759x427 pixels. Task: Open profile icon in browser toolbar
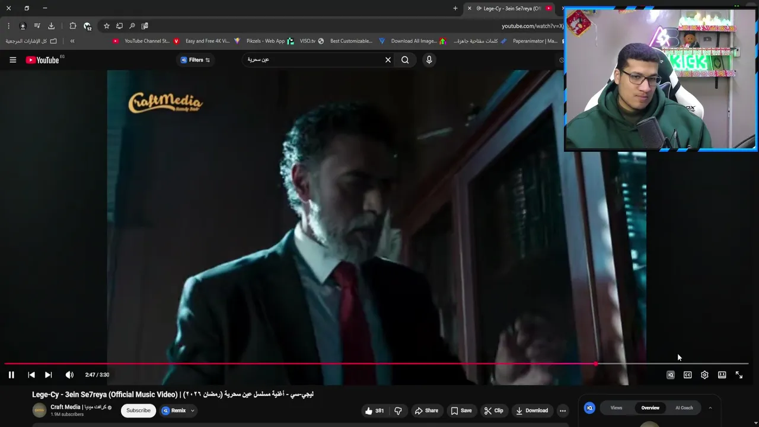[23, 26]
